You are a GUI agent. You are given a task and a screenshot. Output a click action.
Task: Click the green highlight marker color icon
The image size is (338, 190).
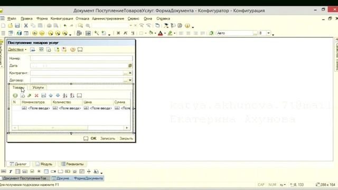(x=170, y=33)
